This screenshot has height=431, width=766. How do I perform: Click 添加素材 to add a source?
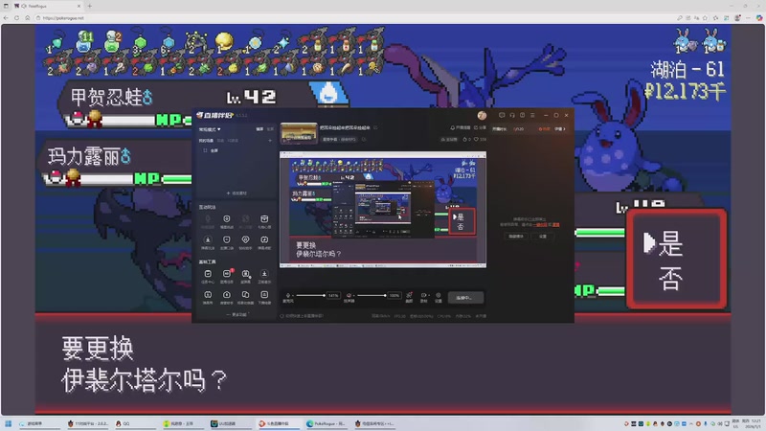point(237,193)
